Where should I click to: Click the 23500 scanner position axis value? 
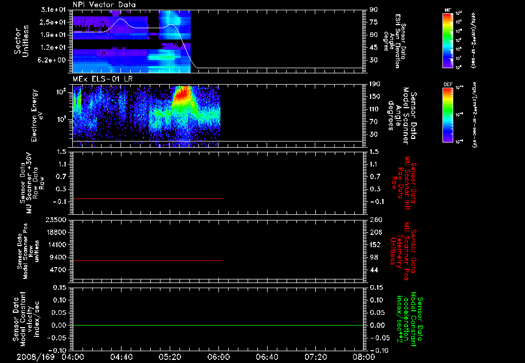click(x=55, y=219)
